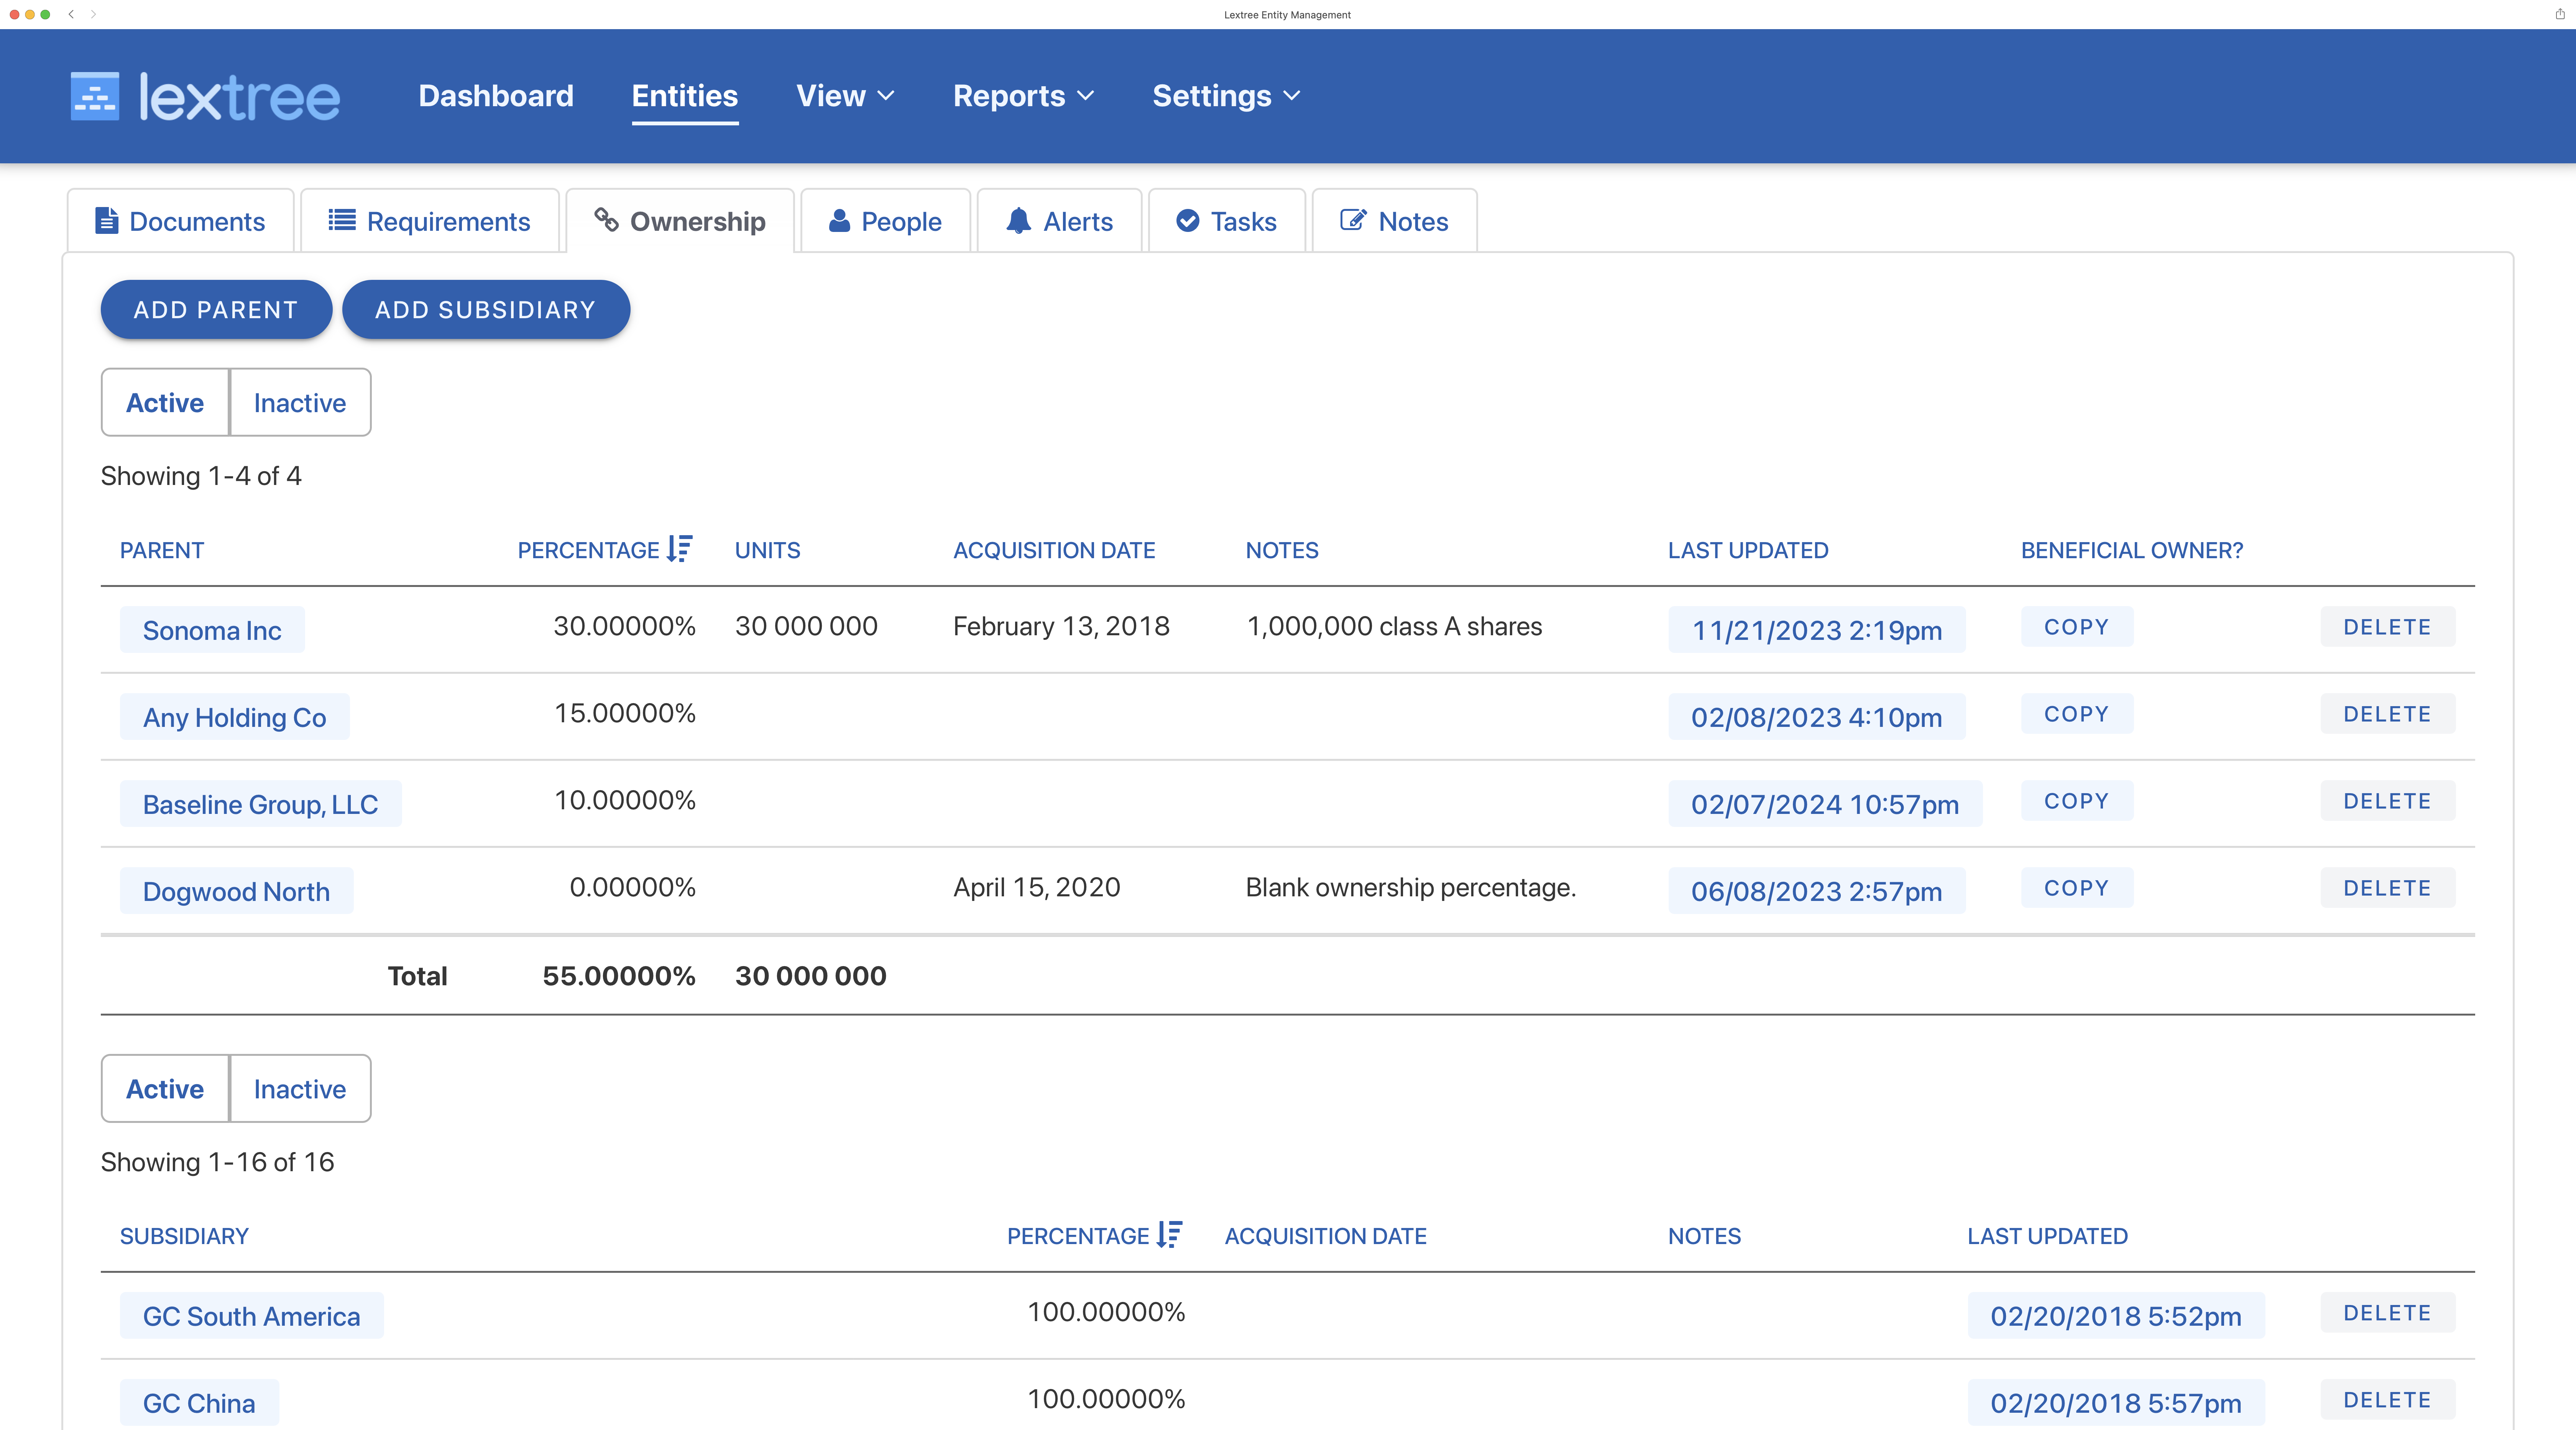Sort by the SUBSIDIARY column header
Image resolution: width=2576 pixels, height=1430 pixels.
click(184, 1236)
